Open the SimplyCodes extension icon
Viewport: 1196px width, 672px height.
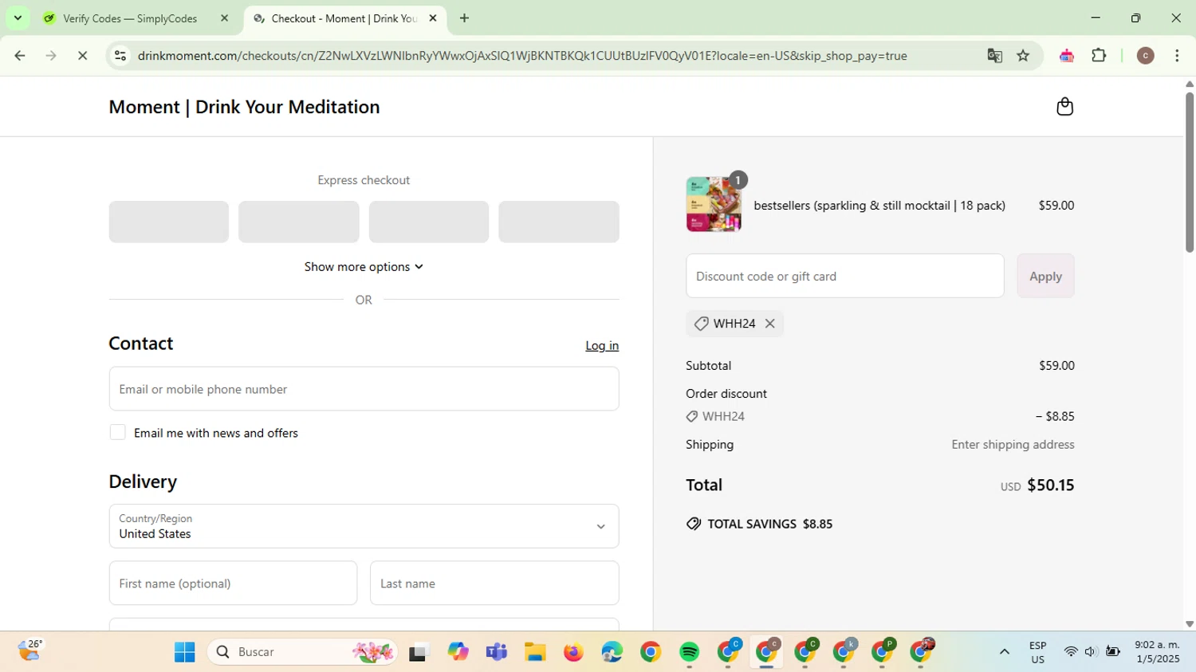pyautogui.click(x=1067, y=56)
